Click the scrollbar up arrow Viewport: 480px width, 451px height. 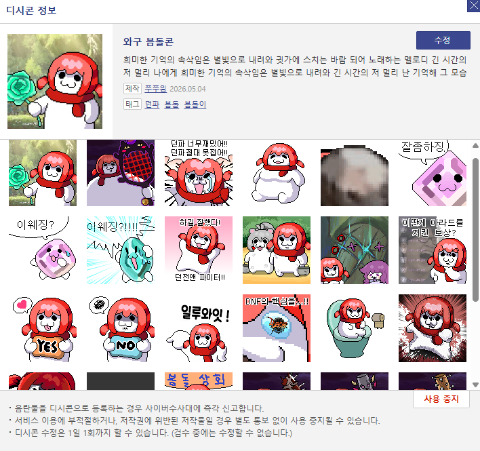(x=475, y=145)
